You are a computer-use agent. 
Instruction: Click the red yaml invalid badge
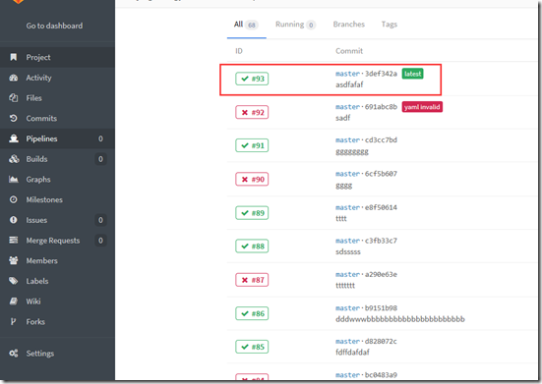tap(422, 107)
